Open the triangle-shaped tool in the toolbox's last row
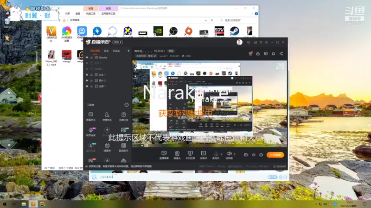371x208 pixels. coord(123,160)
